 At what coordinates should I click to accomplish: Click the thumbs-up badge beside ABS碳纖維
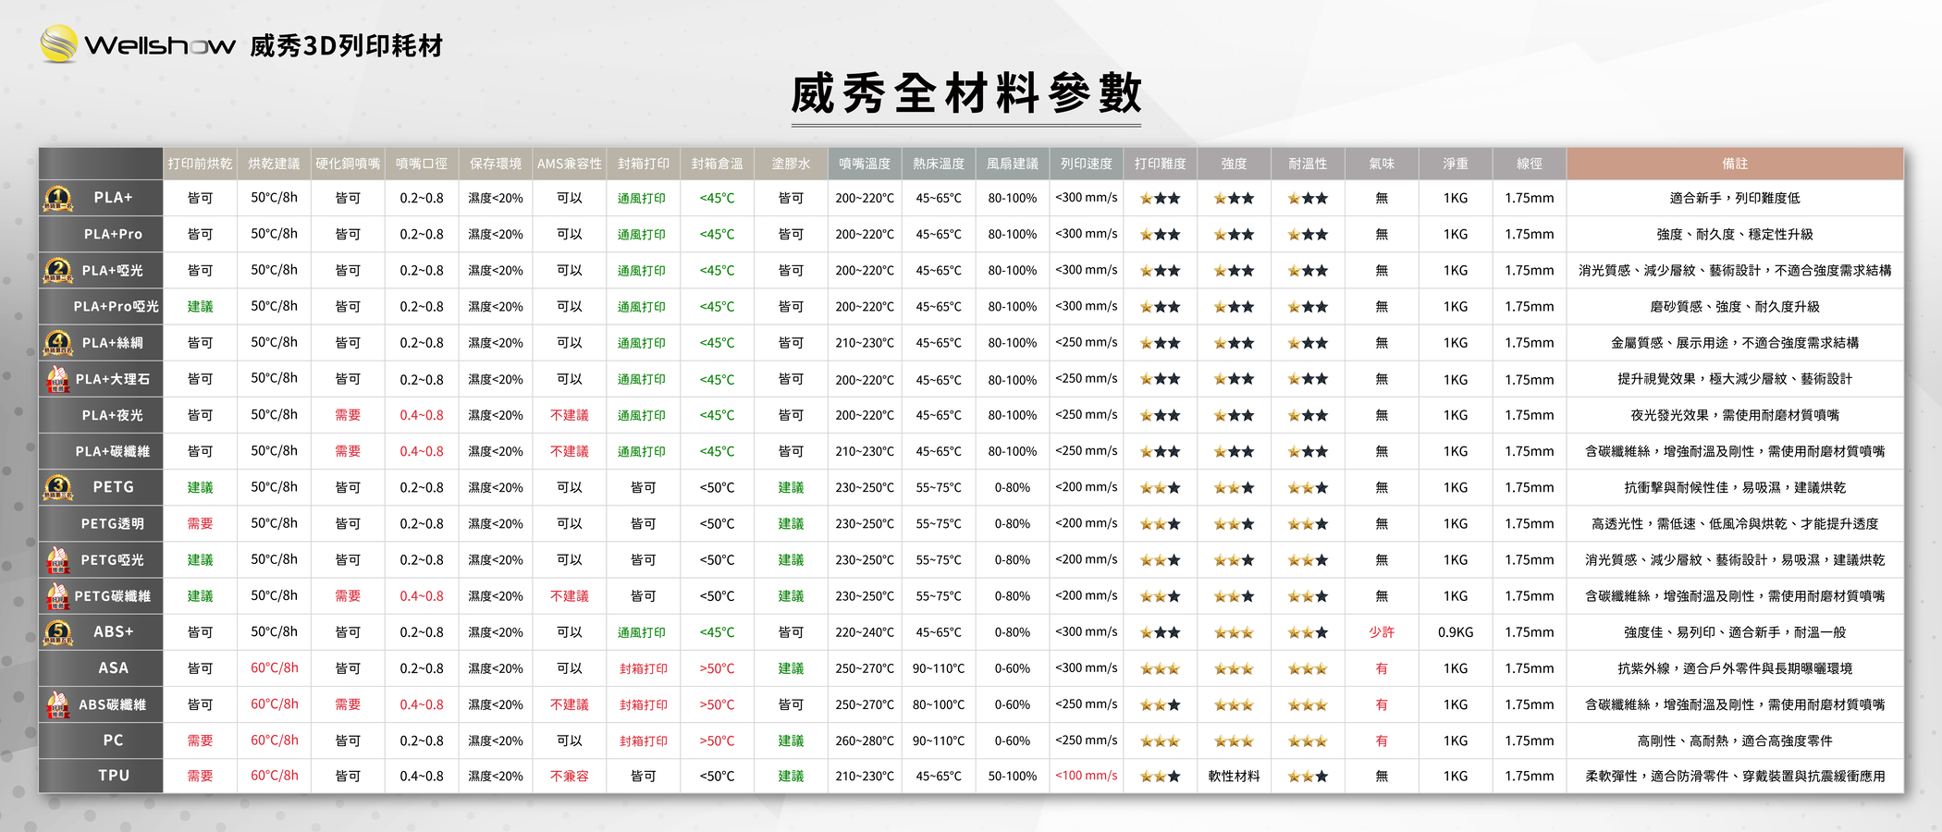[x=58, y=705]
